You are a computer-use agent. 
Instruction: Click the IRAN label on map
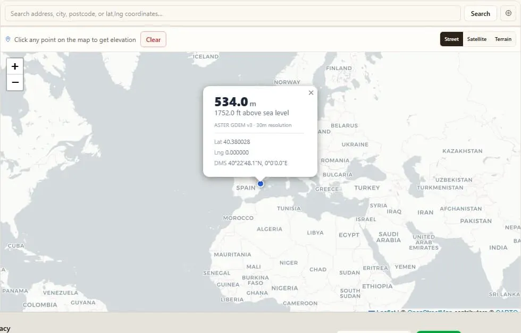tap(425, 212)
